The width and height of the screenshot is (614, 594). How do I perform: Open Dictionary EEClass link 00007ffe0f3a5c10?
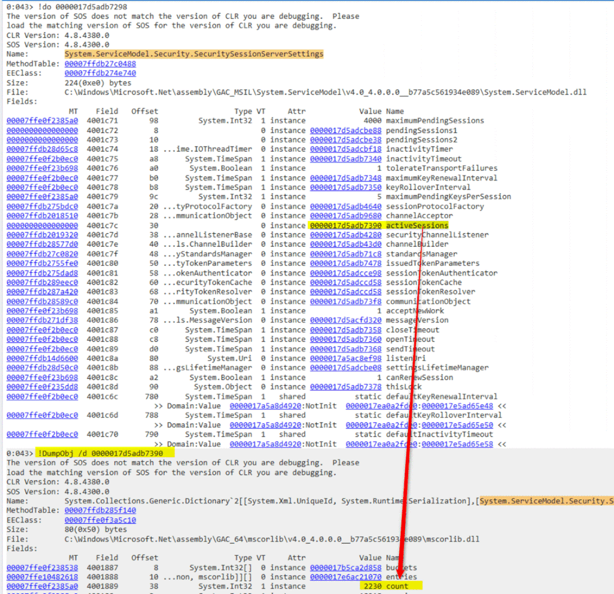click(x=100, y=520)
